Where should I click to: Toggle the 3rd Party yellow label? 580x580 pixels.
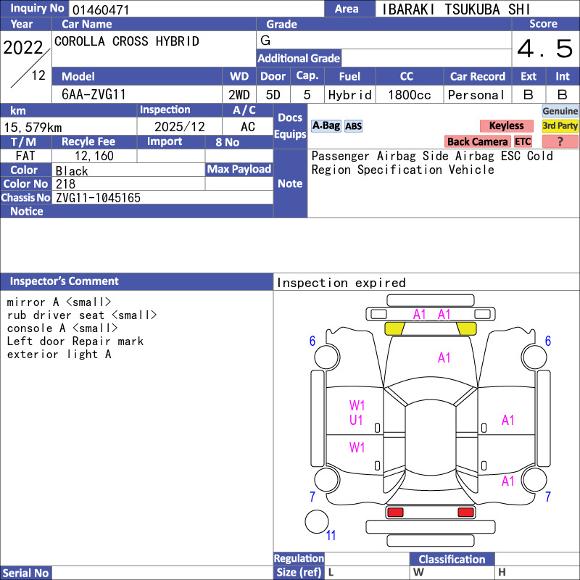[560, 126]
